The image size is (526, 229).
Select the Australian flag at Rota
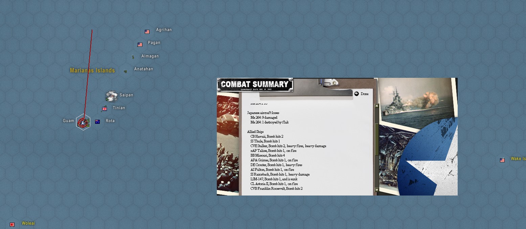(97, 122)
